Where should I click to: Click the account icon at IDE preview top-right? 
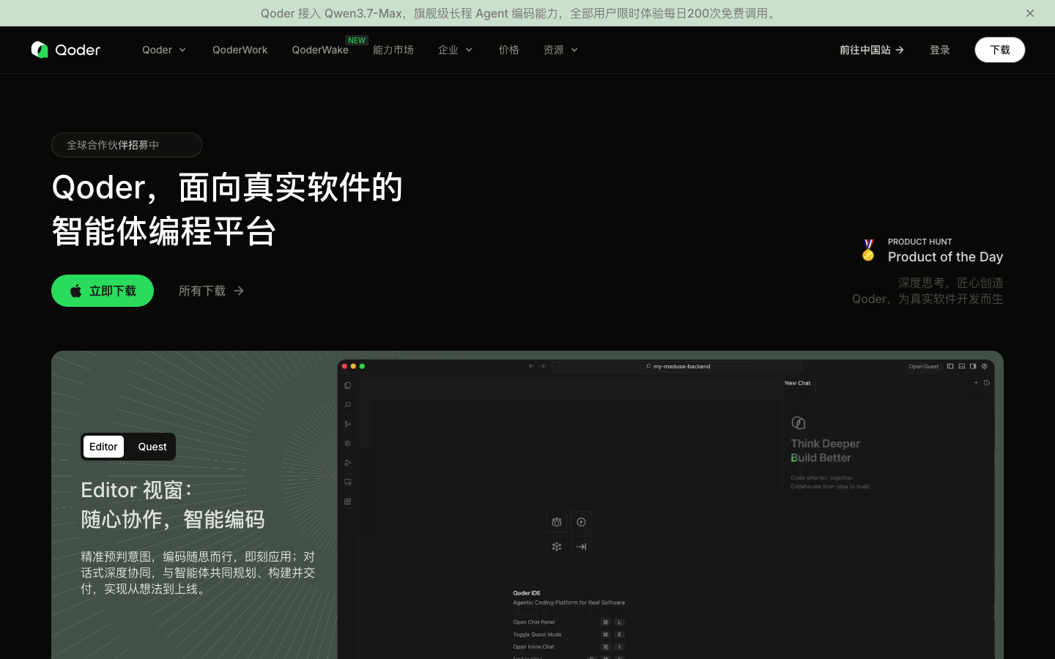(985, 366)
